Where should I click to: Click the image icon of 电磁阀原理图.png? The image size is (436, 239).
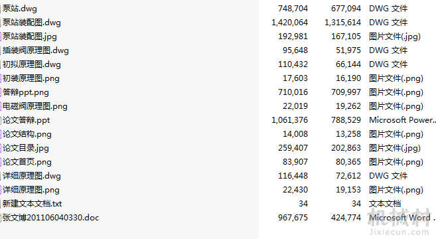1,106
